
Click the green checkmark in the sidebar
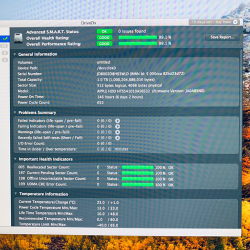pos(5,39)
